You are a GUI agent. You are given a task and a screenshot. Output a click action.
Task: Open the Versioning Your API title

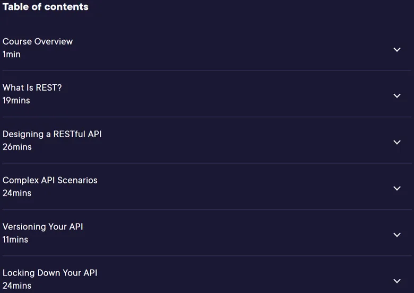click(43, 227)
